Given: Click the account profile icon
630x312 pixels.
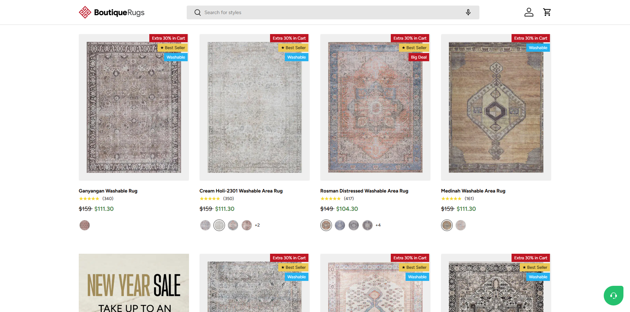Looking at the screenshot, I should pos(529,12).
